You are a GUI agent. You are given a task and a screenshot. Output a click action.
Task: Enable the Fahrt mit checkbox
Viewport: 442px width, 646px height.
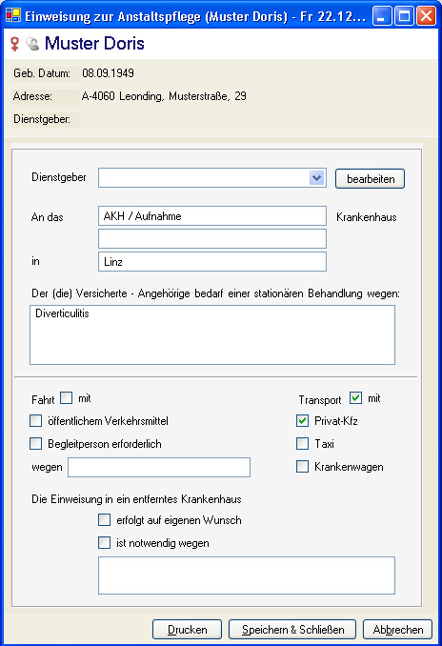[66, 398]
